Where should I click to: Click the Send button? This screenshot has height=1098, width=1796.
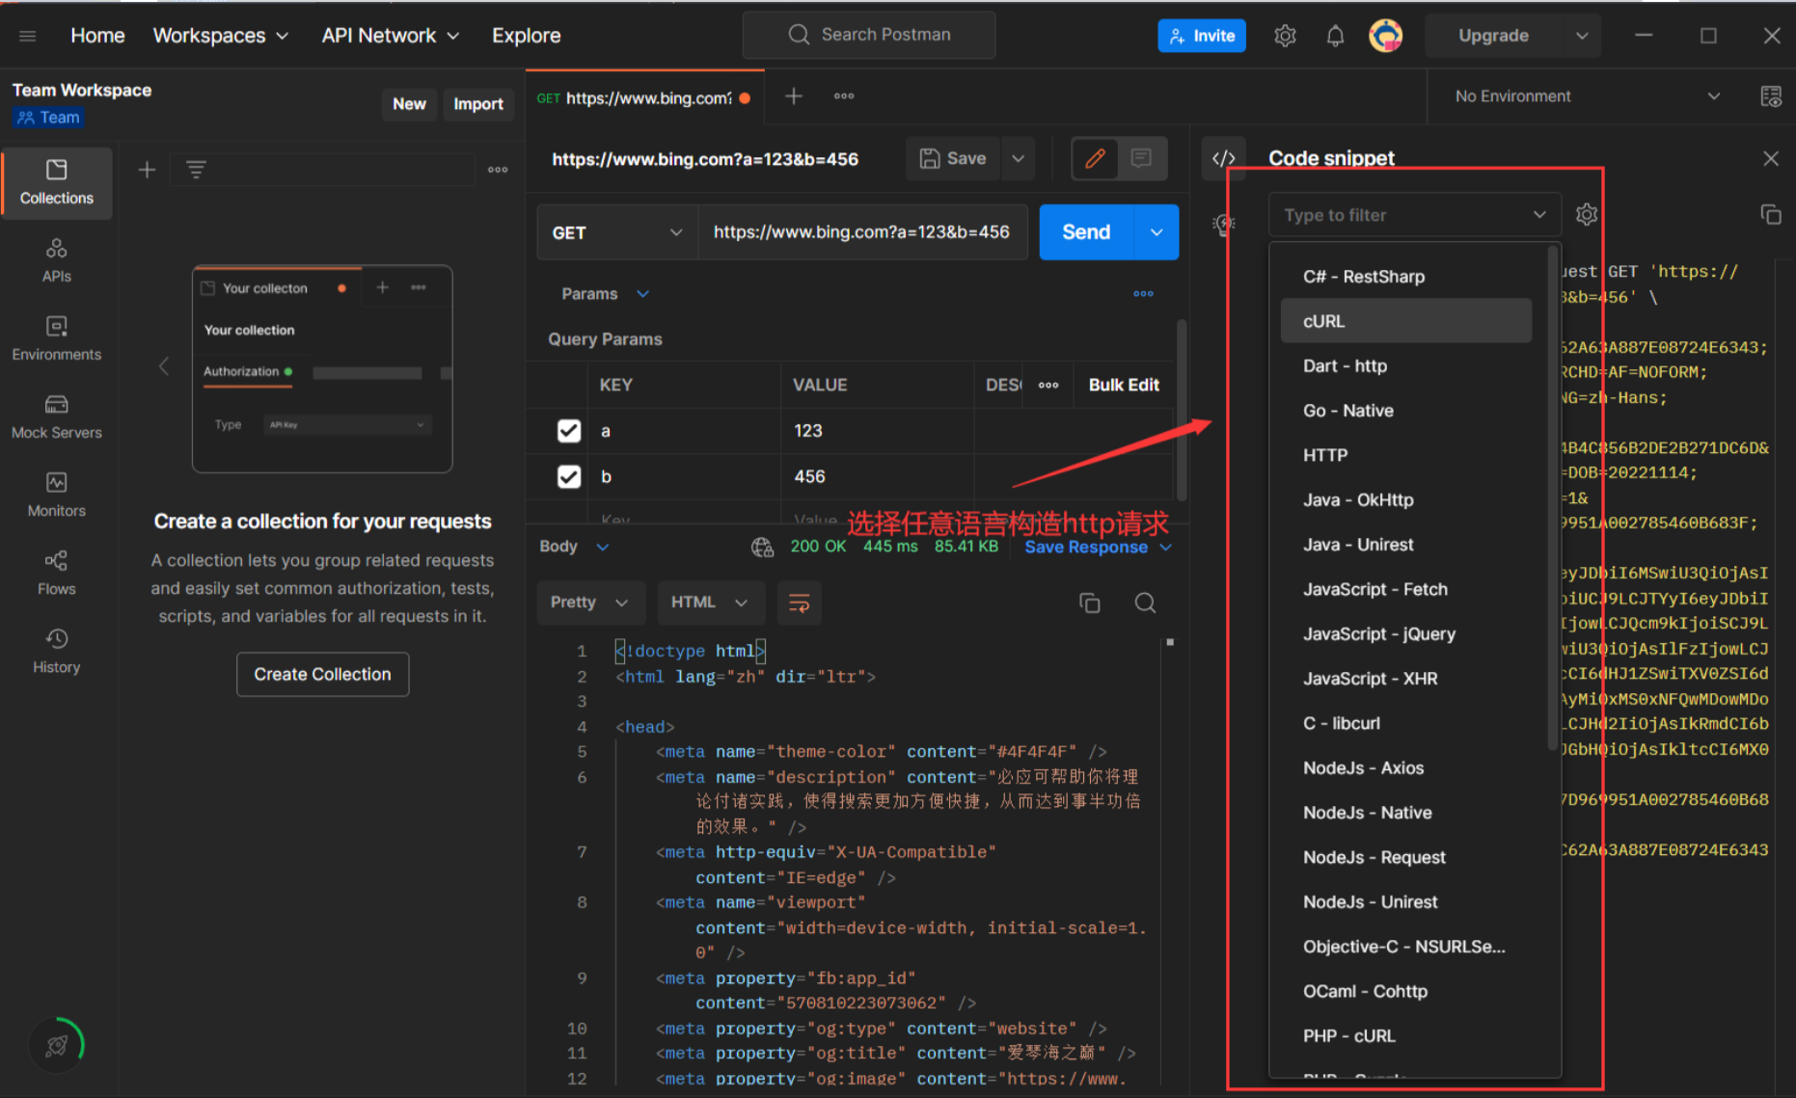[1086, 232]
